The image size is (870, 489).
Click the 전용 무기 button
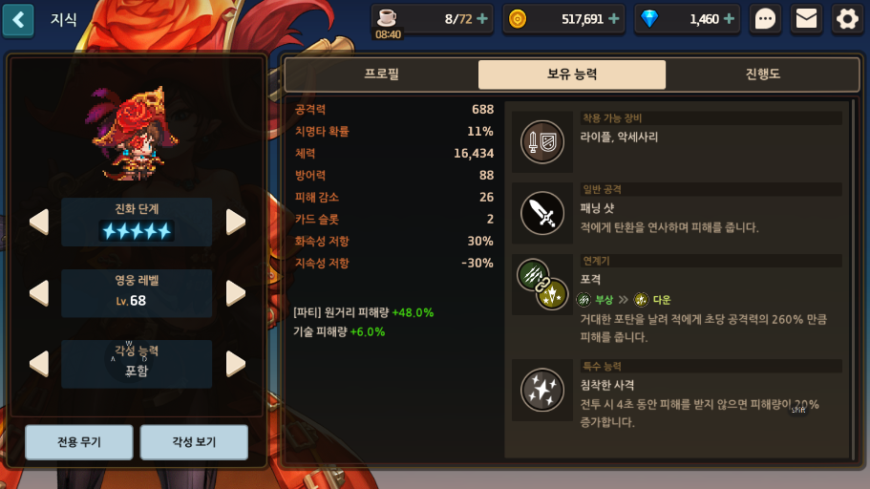[x=79, y=442]
